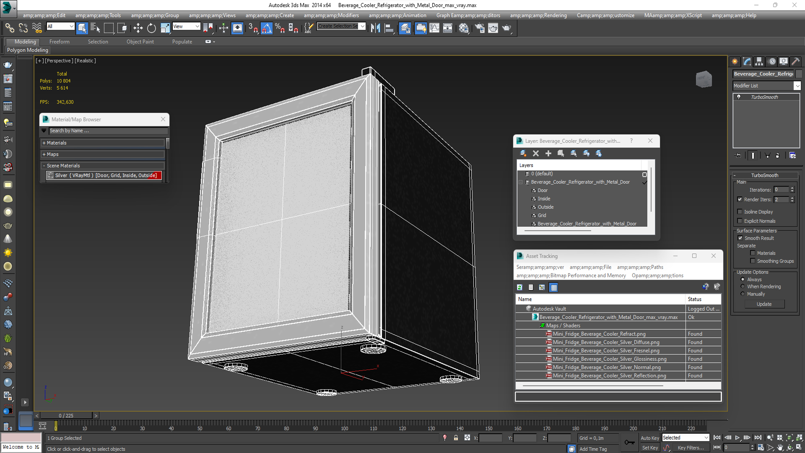Select the TurboSmooth modifier icon
The height and width of the screenshot is (453, 805).
coord(739,97)
